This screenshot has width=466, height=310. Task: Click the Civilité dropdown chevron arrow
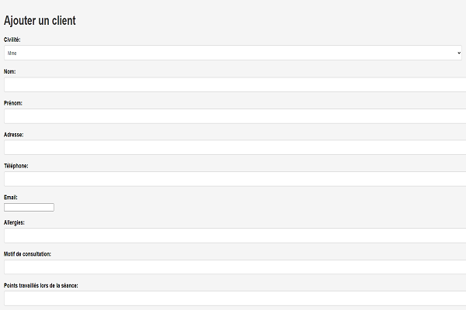click(458, 53)
